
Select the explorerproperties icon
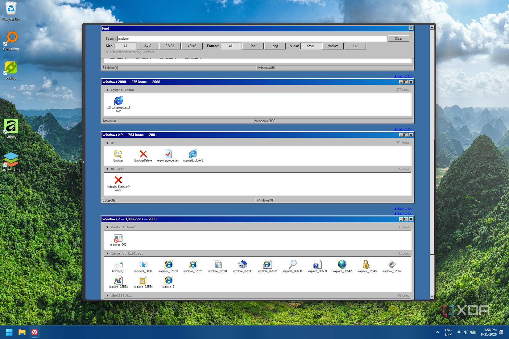pyautogui.click(x=168, y=156)
